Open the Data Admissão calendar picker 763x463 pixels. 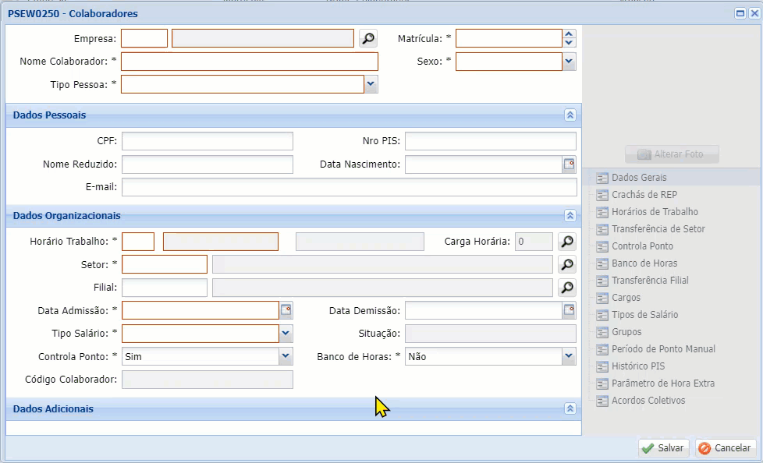pyautogui.click(x=286, y=310)
